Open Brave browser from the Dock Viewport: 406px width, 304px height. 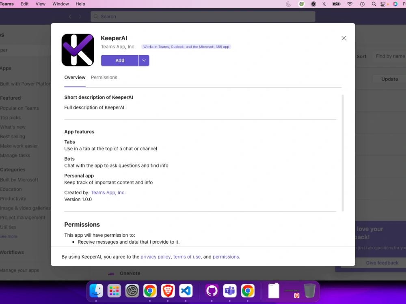[168, 291]
